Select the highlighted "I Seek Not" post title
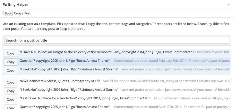 (69, 69)
